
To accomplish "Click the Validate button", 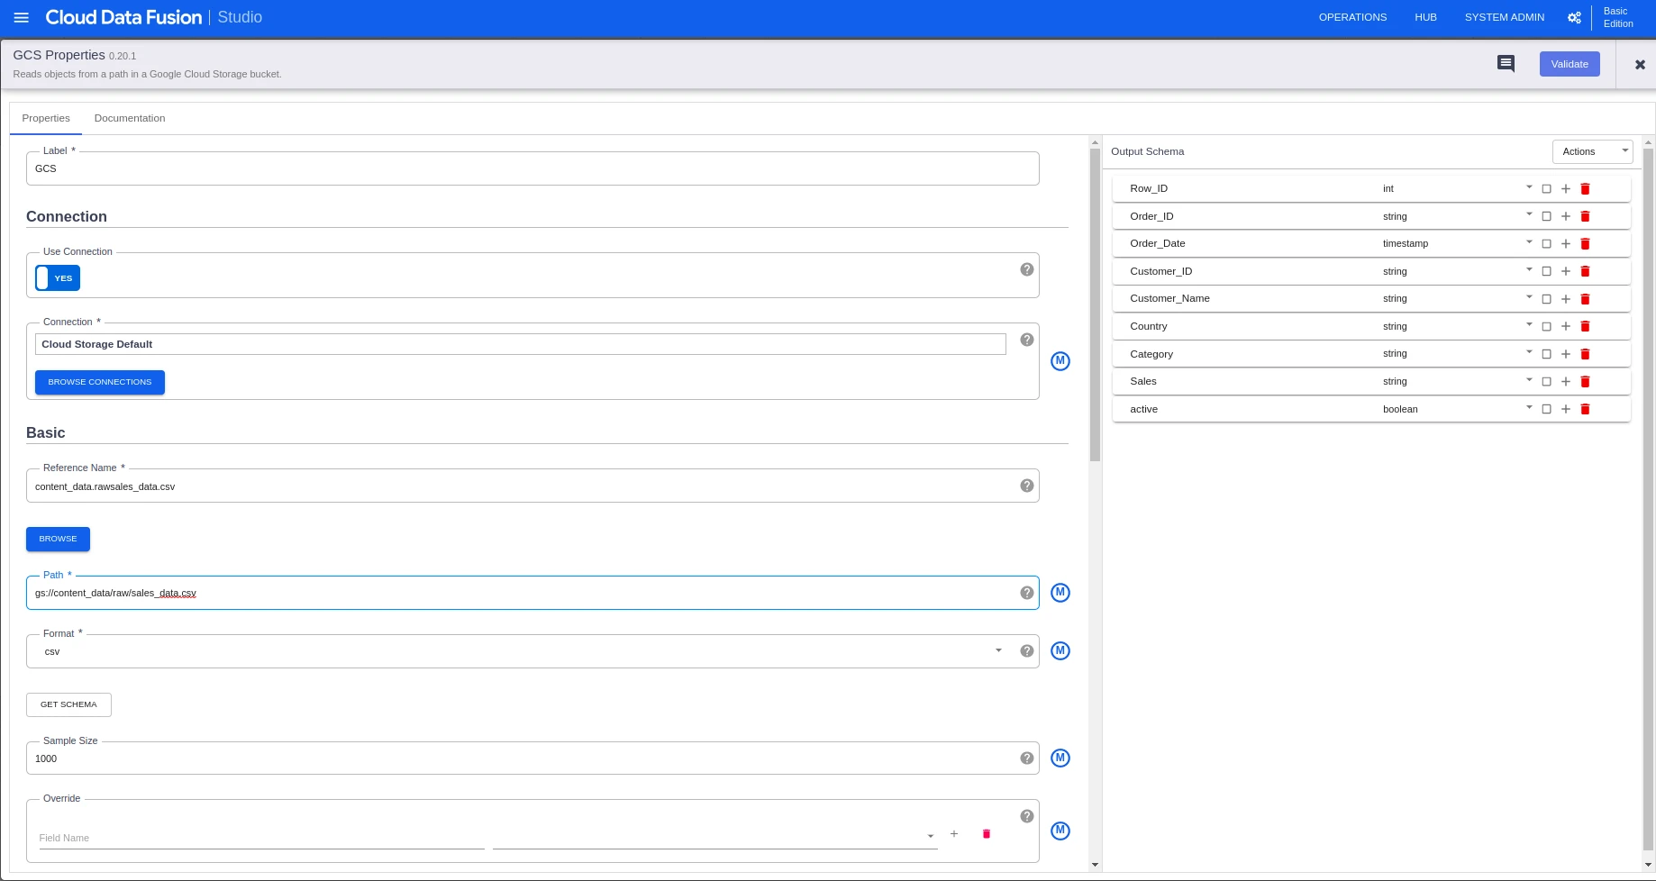I will point(1570,64).
